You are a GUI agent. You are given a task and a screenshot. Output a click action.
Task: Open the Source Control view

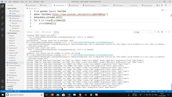coord(2,18)
